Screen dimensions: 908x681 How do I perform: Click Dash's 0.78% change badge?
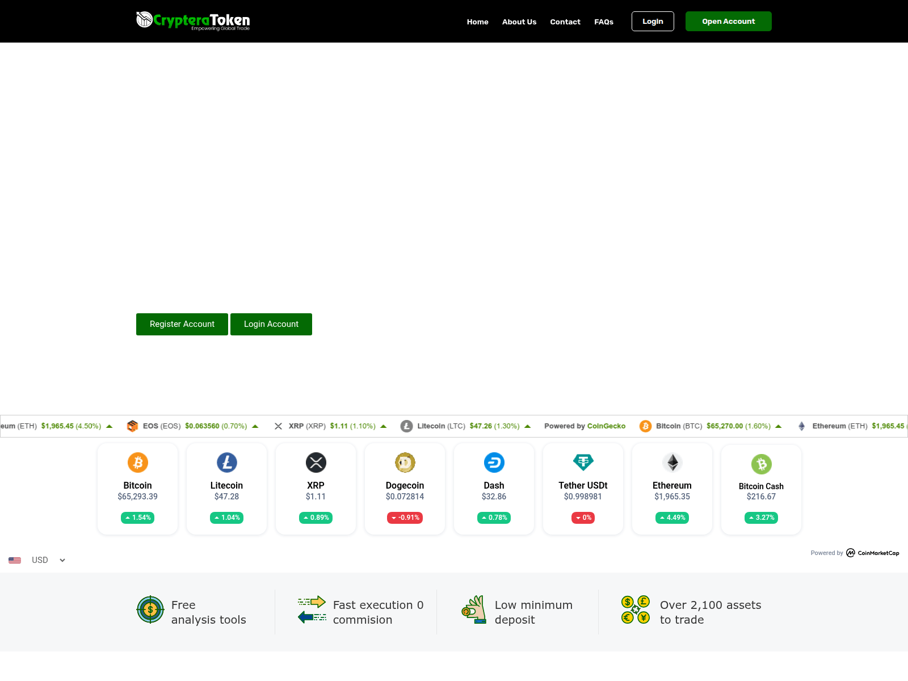click(x=494, y=518)
